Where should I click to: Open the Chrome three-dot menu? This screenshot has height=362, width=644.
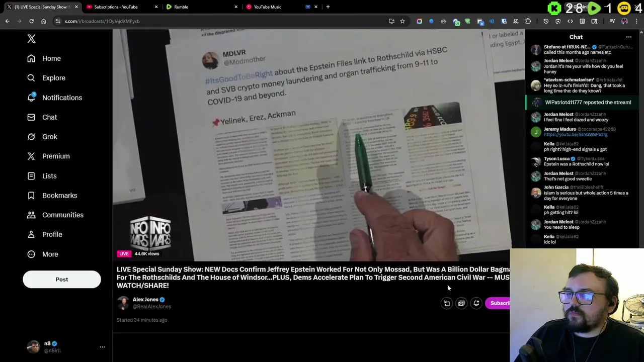pos(636,21)
